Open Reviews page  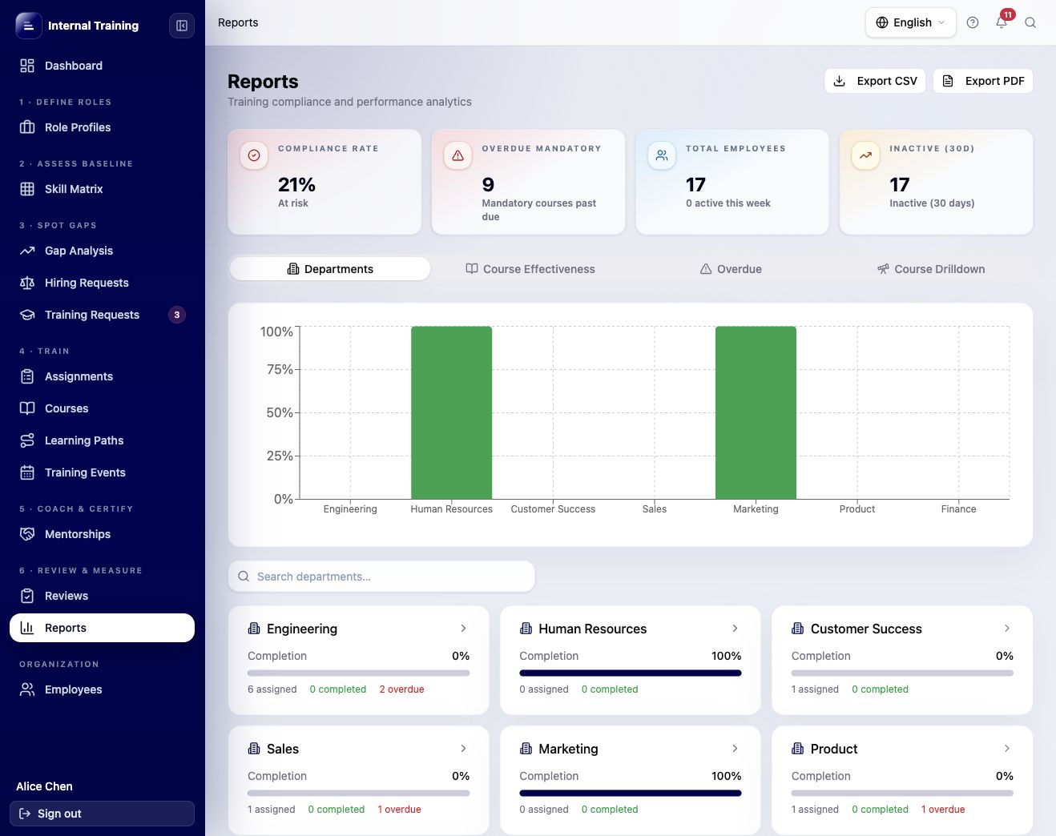[102, 596]
